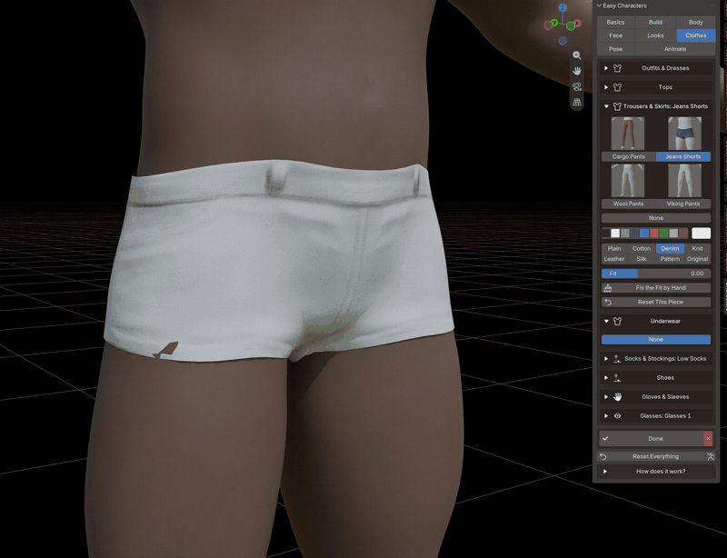Collapse the Easy Characters panel
Image resolution: width=727 pixels, height=558 pixels.
(599, 5)
